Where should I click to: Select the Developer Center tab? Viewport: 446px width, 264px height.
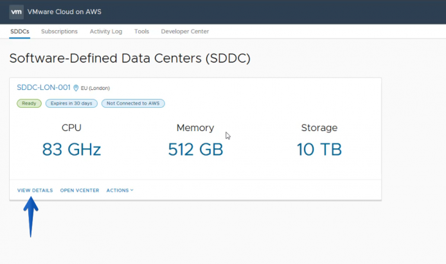point(185,31)
